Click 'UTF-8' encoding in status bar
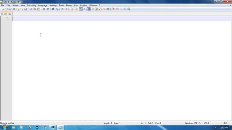This screenshot has width=232, height=130. [206, 123]
